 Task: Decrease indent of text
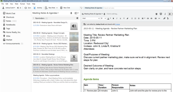(151, 18)
